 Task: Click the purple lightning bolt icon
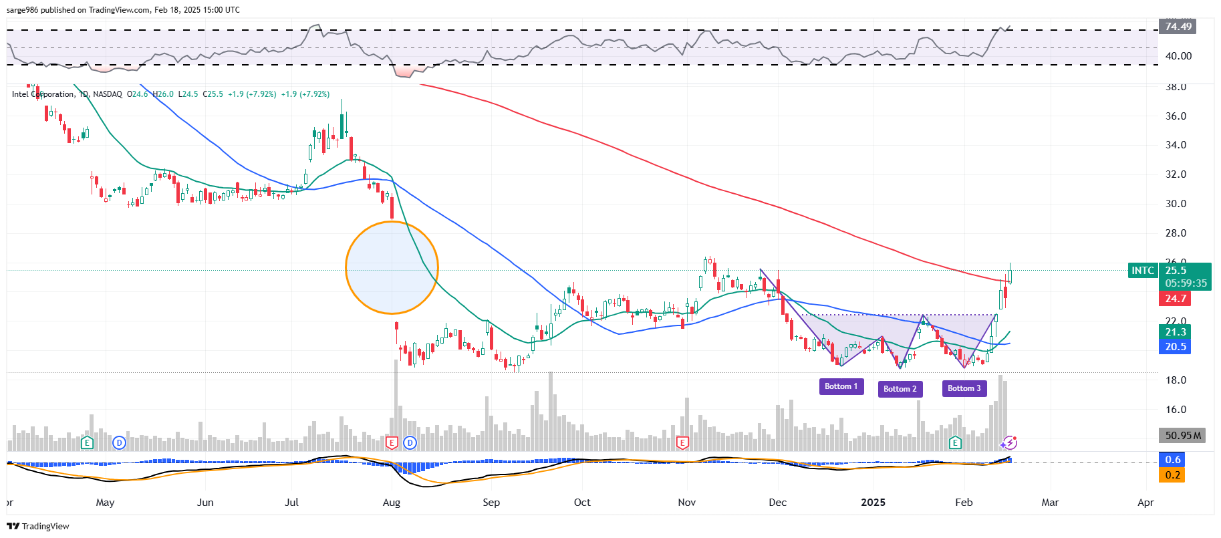pos(1009,442)
